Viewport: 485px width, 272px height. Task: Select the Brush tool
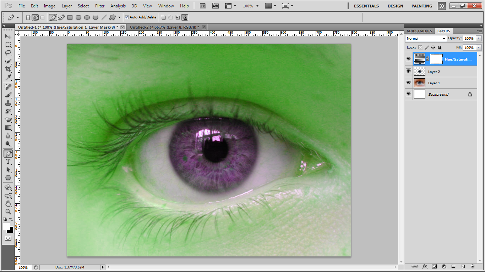[x=8, y=95]
